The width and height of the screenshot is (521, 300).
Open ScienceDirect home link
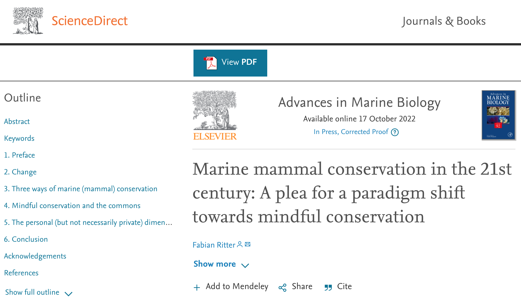click(90, 21)
